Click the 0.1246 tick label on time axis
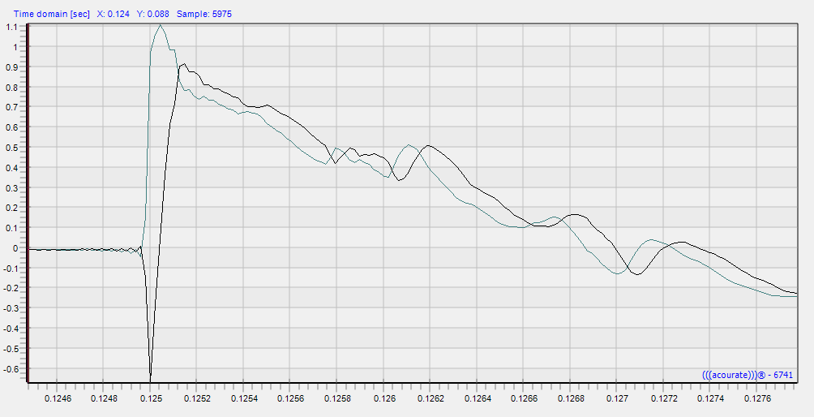 [58, 398]
